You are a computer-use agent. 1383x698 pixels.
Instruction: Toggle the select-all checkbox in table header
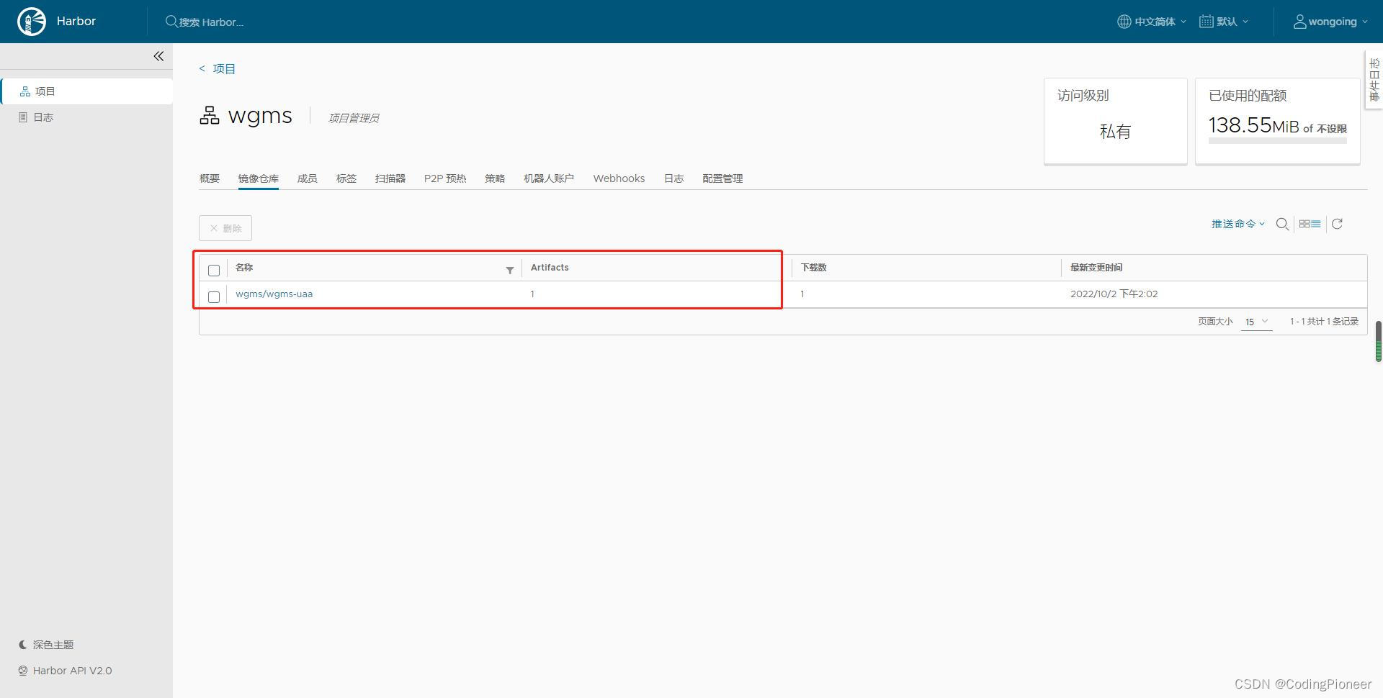214,271
